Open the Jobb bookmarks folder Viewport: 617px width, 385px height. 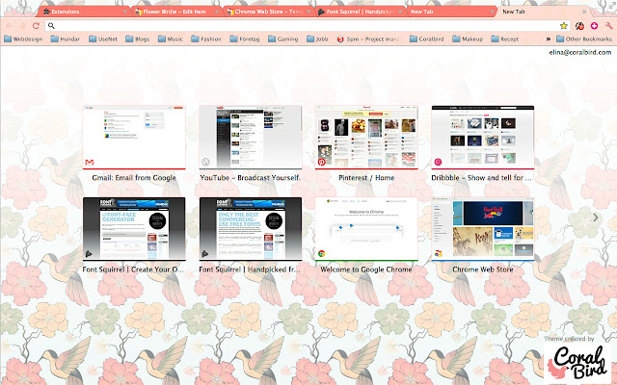click(x=317, y=38)
